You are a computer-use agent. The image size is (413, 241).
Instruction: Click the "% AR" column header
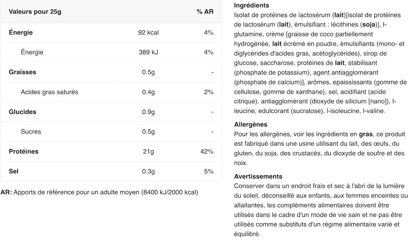click(x=205, y=12)
